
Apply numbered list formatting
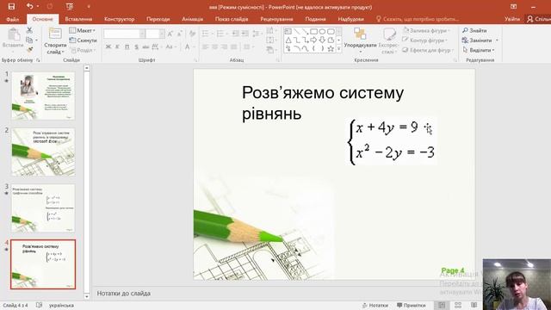pyautogui.click(x=220, y=34)
